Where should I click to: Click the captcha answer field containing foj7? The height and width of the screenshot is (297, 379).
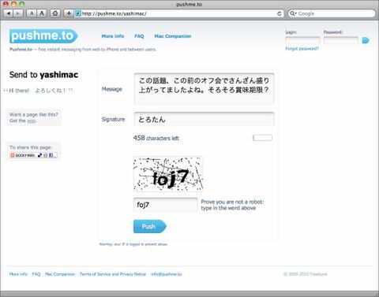point(165,205)
